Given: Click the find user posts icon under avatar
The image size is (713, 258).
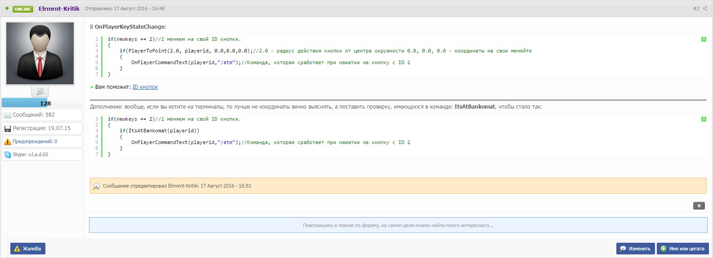Looking at the screenshot, I should [40, 92].
